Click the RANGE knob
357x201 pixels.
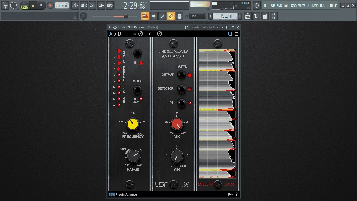pyautogui.click(x=133, y=156)
